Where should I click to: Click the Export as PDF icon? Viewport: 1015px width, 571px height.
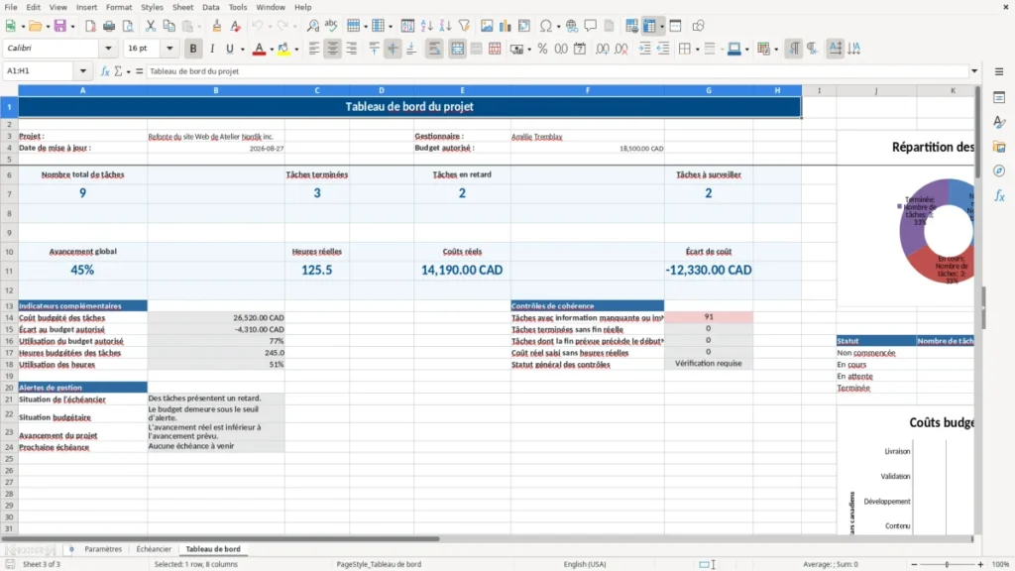(90, 26)
